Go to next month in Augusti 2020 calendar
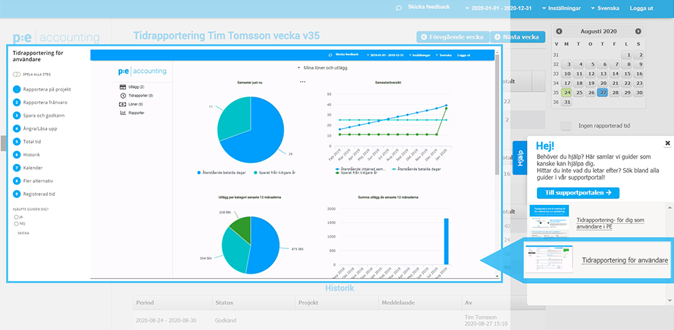Image resolution: width=674 pixels, height=330 pixels. (x=638, y=31)
